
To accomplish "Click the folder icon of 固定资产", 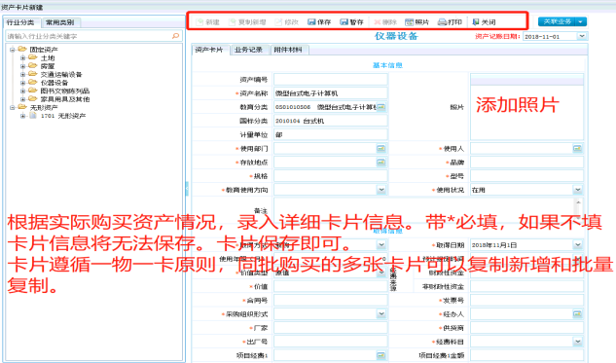I will 22,49.
